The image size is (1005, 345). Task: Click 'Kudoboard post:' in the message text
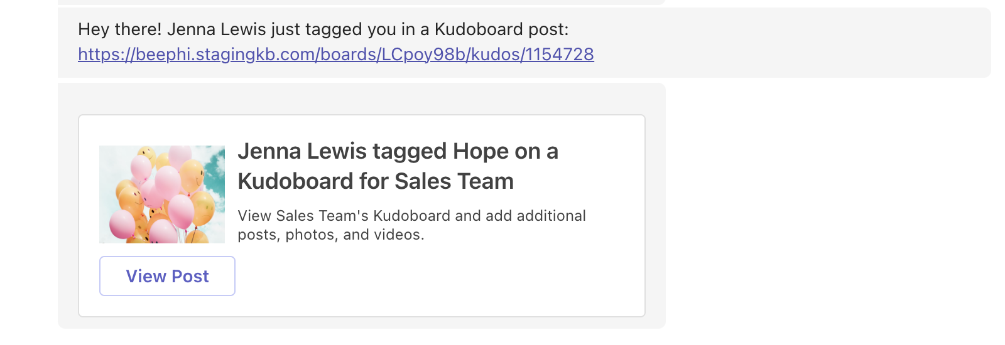[501, 29]
